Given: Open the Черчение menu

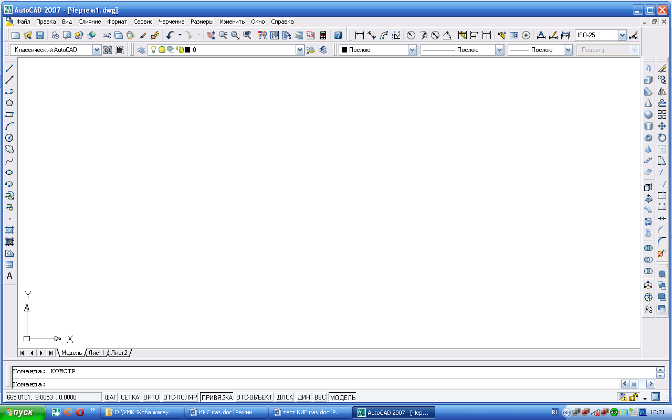Looking at the screenshot, I should [x=172, y=22].
